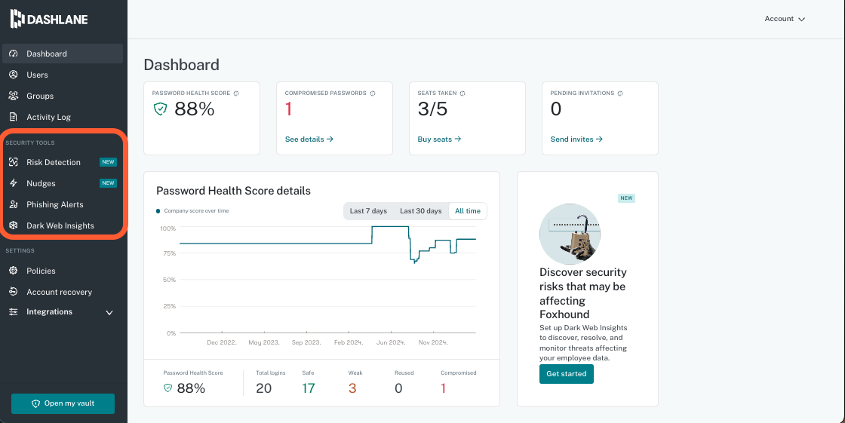Click the Integrations sliders icon

[14, 312]
